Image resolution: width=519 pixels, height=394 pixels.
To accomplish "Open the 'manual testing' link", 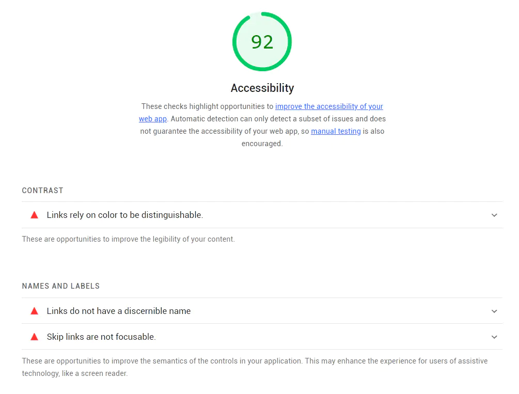I will 336,131.
